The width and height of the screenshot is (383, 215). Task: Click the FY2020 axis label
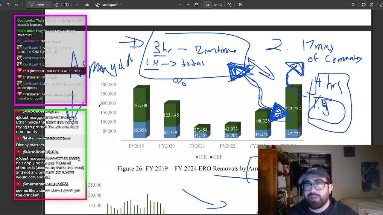(167, 146)
